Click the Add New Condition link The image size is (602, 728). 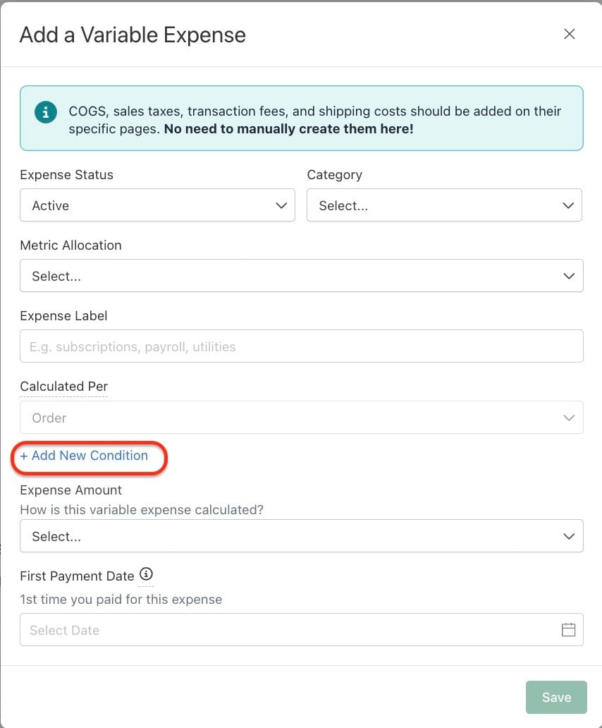(x=84, y=456)
